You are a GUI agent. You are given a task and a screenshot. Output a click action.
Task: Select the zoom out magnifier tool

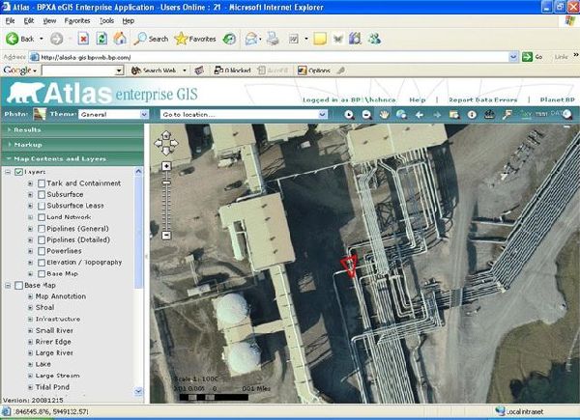[x=366, y=114]
